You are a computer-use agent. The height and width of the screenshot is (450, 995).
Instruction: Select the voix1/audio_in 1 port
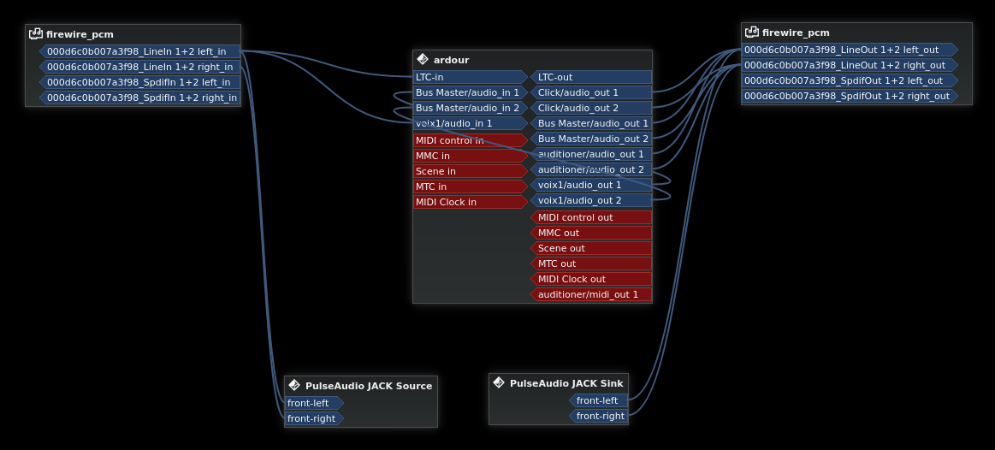[471, 123]
